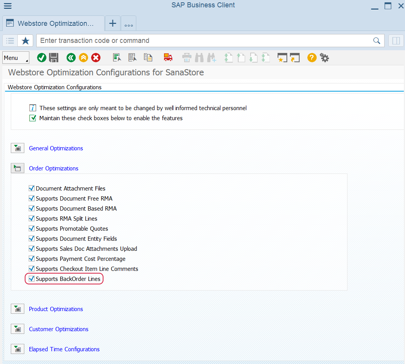Click the new session window-star icon
Viewport: 405px width, 364px height.
point(282,58)
